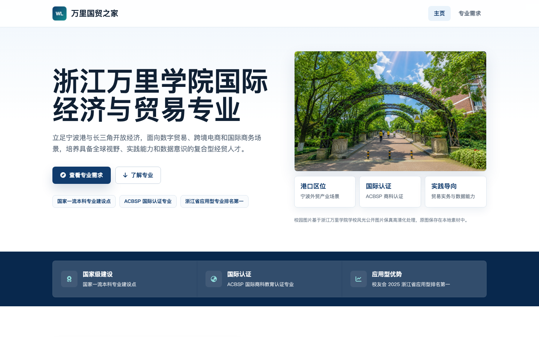The image size is (539, 337).
Task: Click the 国际认证 card under the photo
Action: pos(390,192)
